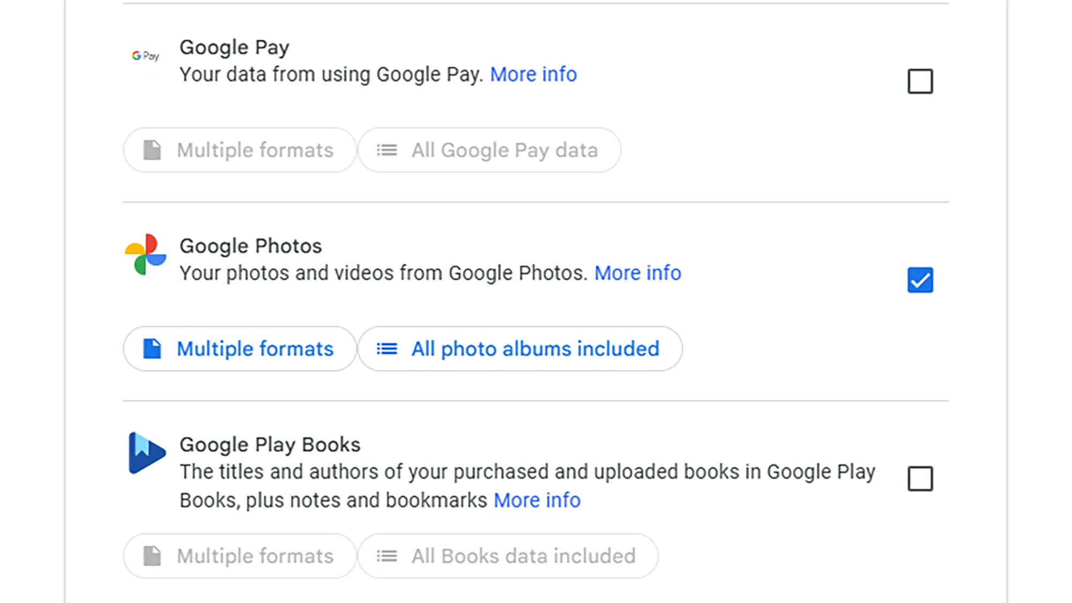Click the blue document icon beside Google Photos Multiple formats
Image resolution: width=1072 pixels, height=603 pixels.
pos(153,348)
